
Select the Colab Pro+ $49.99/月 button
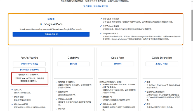click(x=117, y=64)
